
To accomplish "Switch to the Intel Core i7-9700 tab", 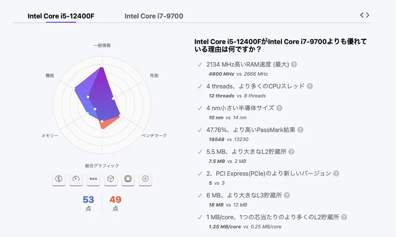I will (x=154, y=16).
